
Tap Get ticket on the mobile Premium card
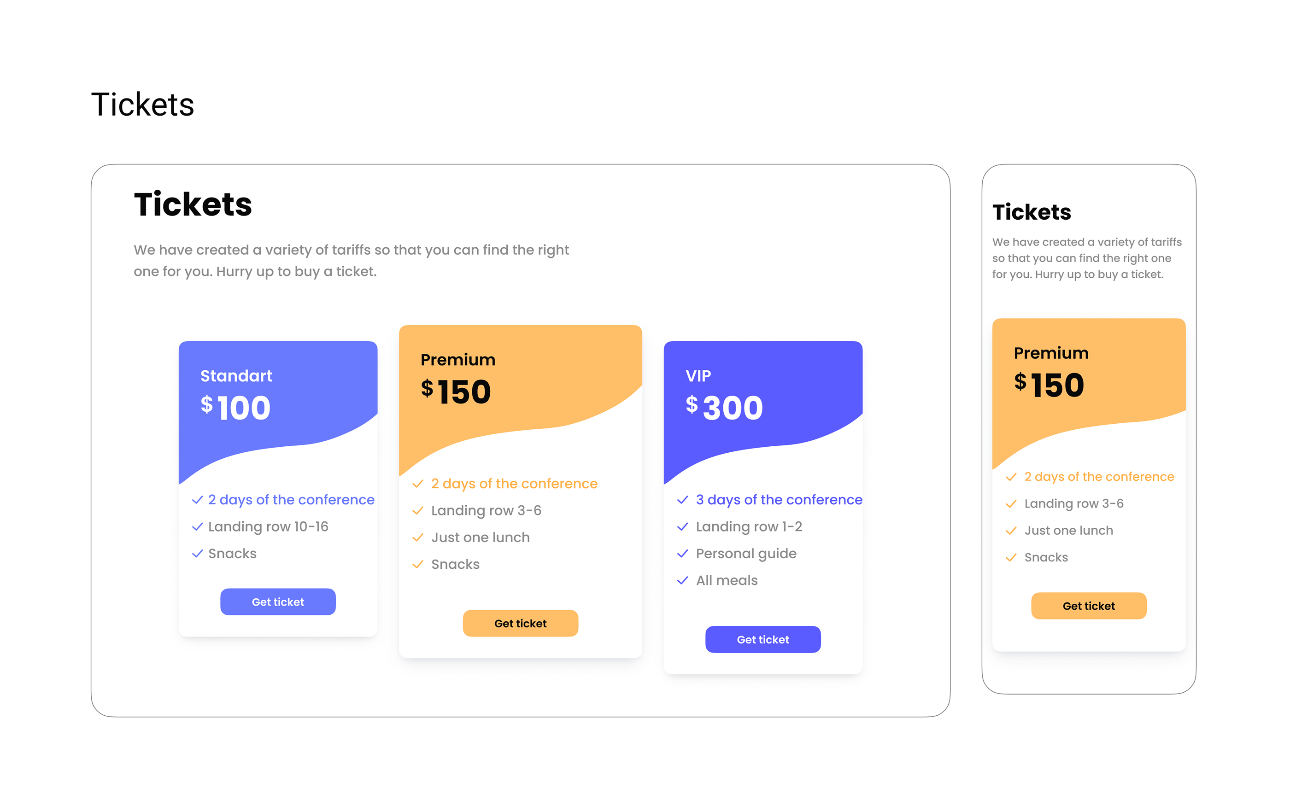pos(1088,606)
